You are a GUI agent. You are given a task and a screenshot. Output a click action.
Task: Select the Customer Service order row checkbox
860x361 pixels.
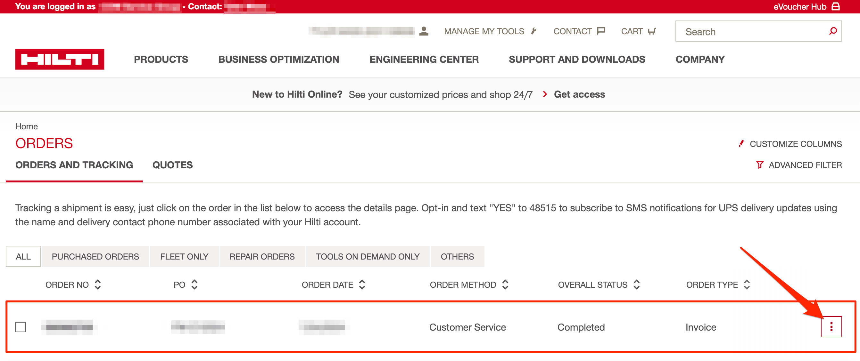tap(21, 327)
